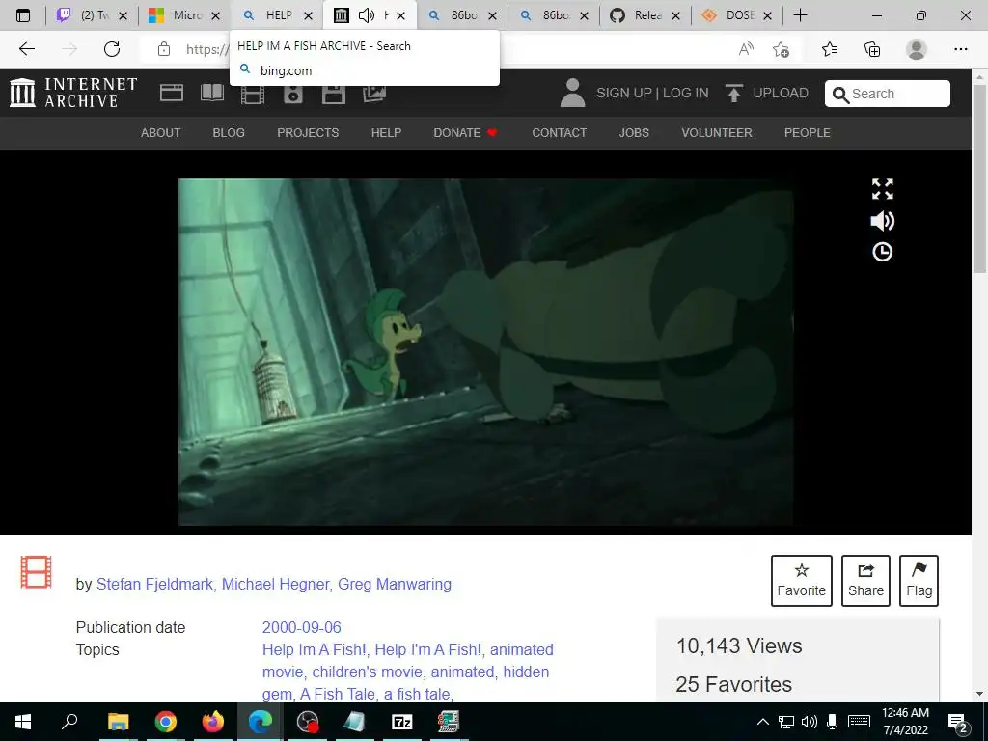
Task: Open the notification center icon
Action: pyautogui.click(x=958, y=722)
